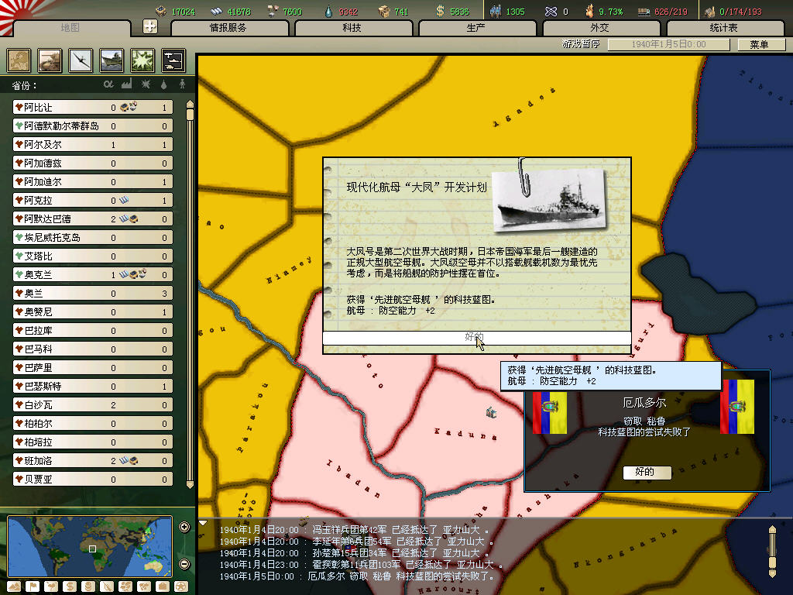This screenshot has height=595, width=793.
Task: Dismiss the 厄瓜多尔 notice with 好的
Action: (644, 472)
